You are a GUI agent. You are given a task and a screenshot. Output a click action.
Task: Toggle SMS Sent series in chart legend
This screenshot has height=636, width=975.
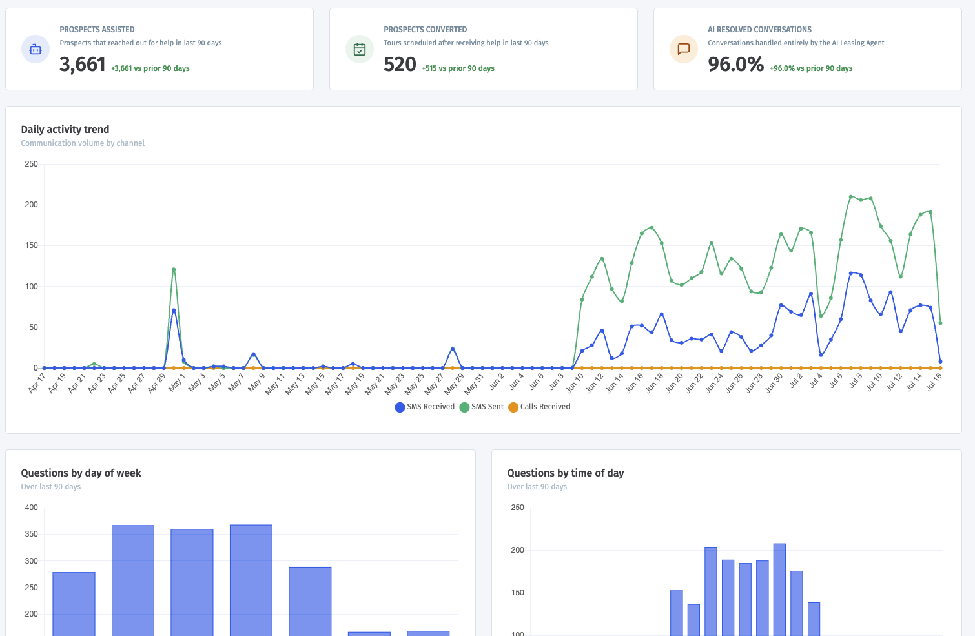(482, 407)
